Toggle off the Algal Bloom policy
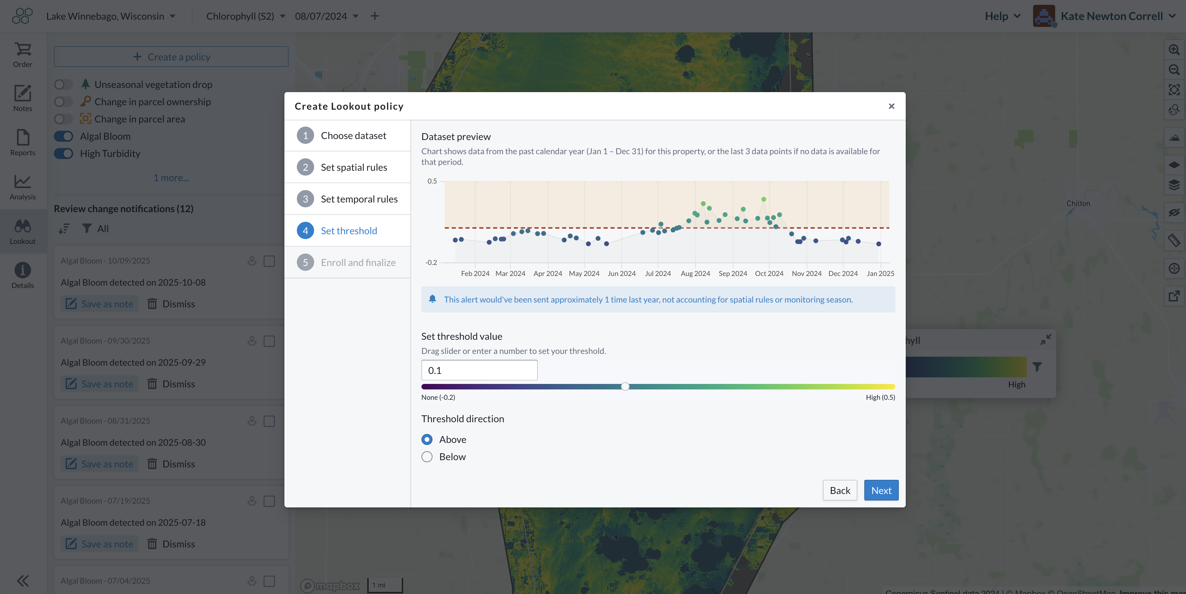 tap(64, 136)
